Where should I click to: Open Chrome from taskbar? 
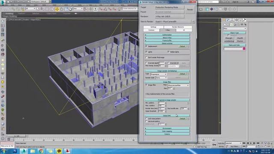click(x=41, y=151)
